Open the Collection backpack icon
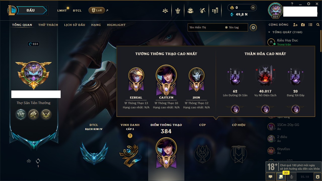This screenshot has width=322, height=181. tap(190, 11)
